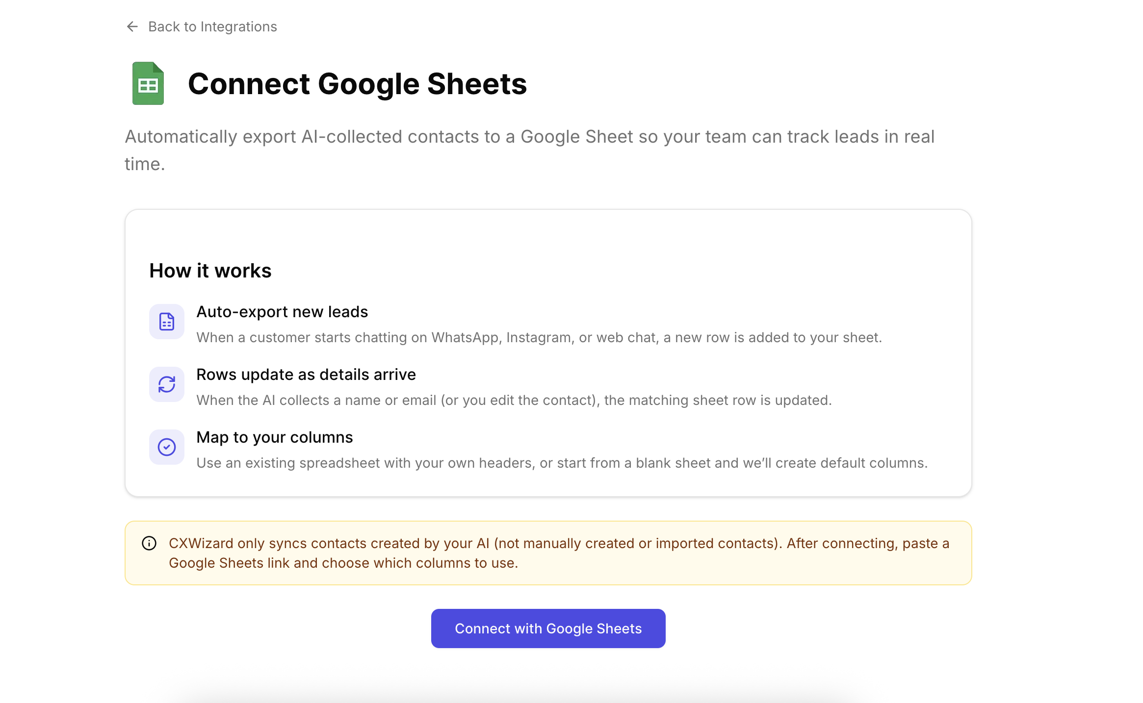This screenshot has width=1143, height=703.
Task: Click text about matching sheet row updated
Action: pos(514,400)
